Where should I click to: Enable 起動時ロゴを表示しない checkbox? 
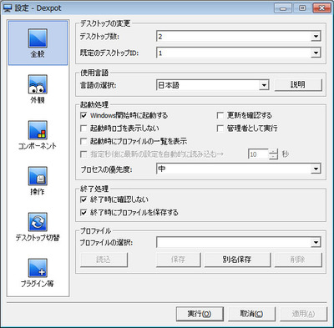(x=83, y=129)
